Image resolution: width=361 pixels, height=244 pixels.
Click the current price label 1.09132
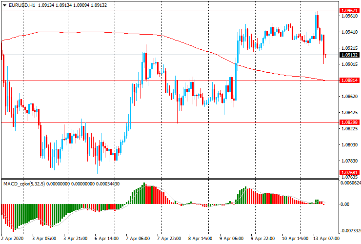point(350,55)
